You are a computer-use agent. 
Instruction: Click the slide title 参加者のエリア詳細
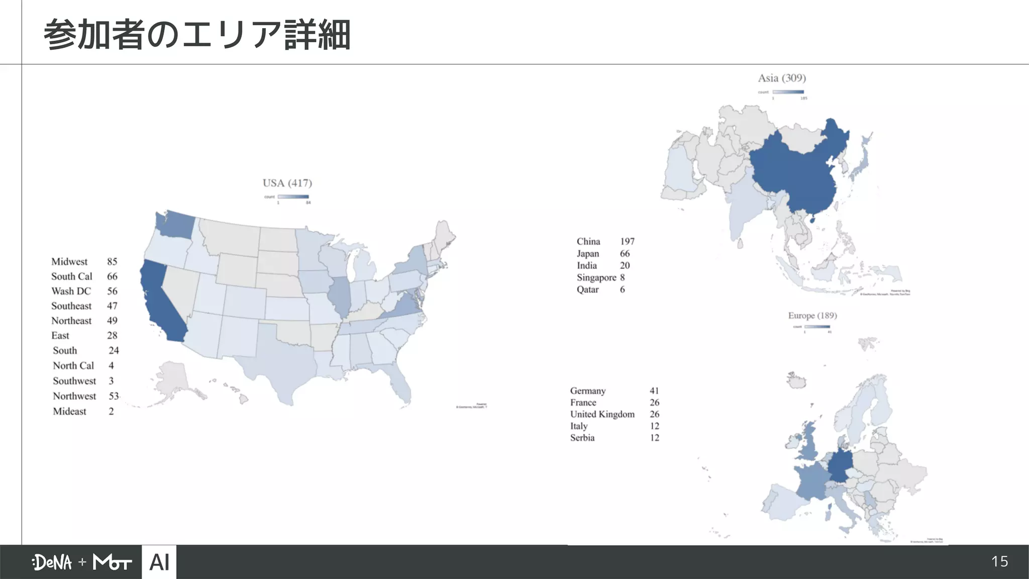[x=197, y=34]
